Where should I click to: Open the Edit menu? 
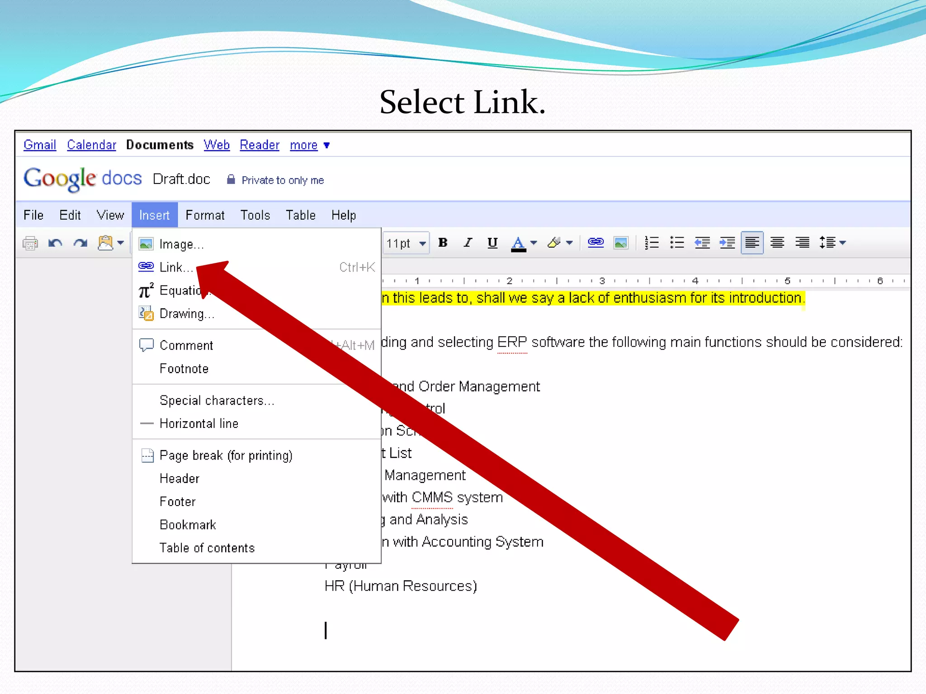coord(70,215)
